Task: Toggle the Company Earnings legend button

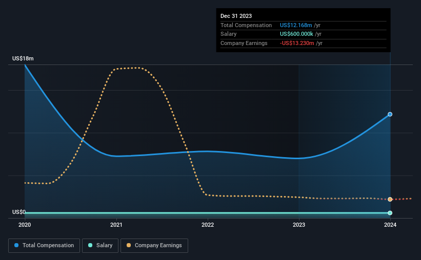Action: click(154, 246)
